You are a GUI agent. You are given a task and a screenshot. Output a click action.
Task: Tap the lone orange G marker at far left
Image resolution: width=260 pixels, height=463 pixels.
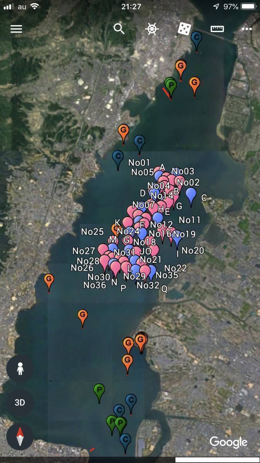pyautogui.click(x=49, y=281)
